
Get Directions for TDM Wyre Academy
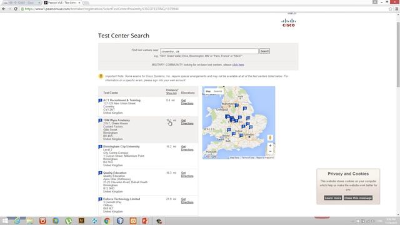click(187, 122)
